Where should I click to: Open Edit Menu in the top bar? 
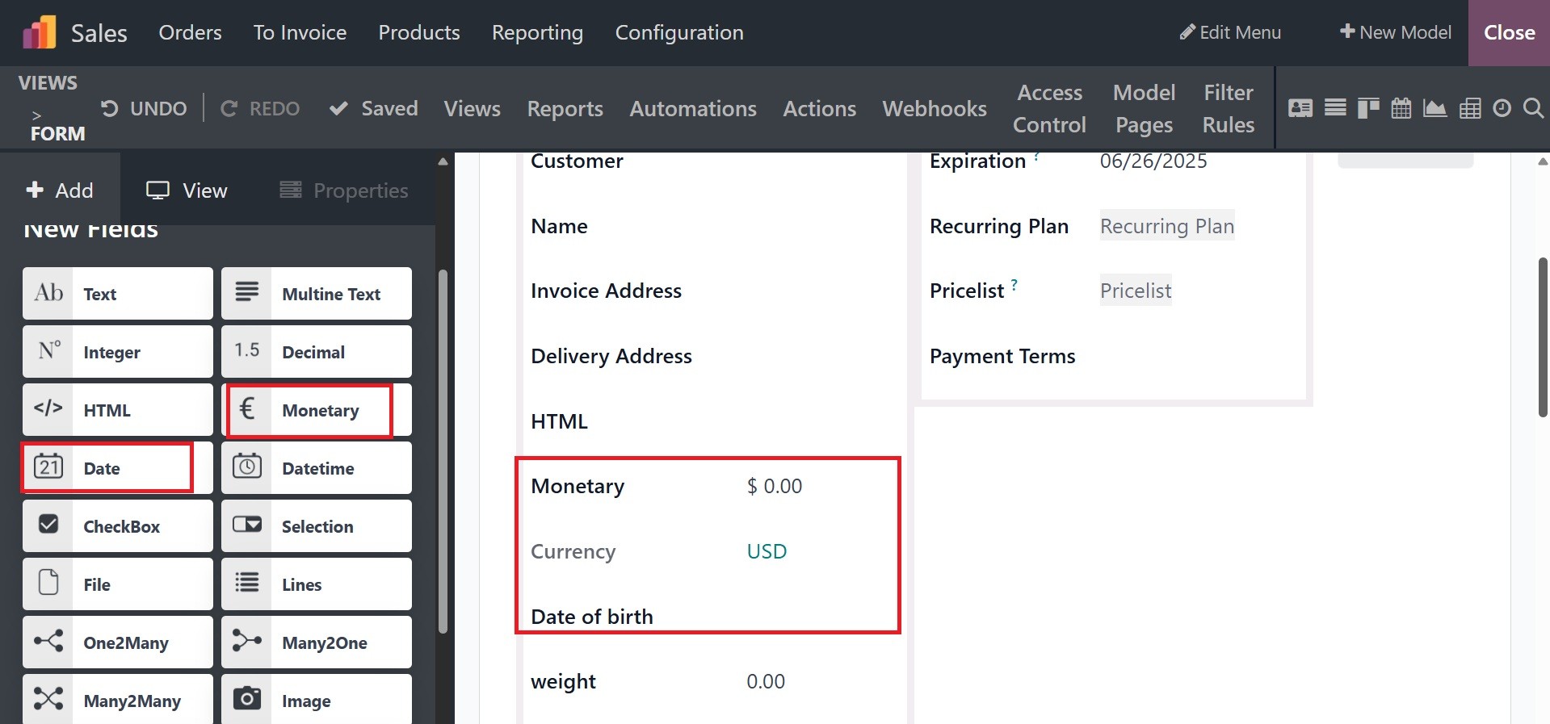(x=1230, y=32)
